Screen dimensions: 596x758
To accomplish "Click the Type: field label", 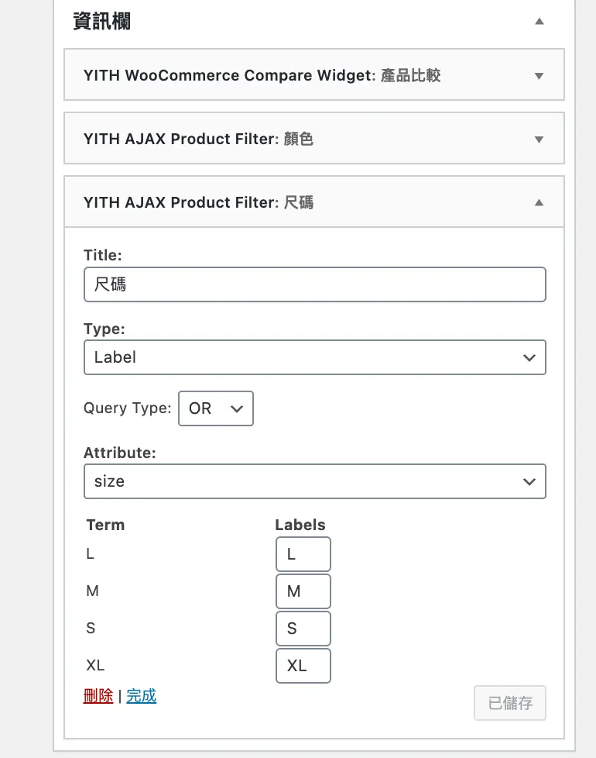I will tap(104, 329).
